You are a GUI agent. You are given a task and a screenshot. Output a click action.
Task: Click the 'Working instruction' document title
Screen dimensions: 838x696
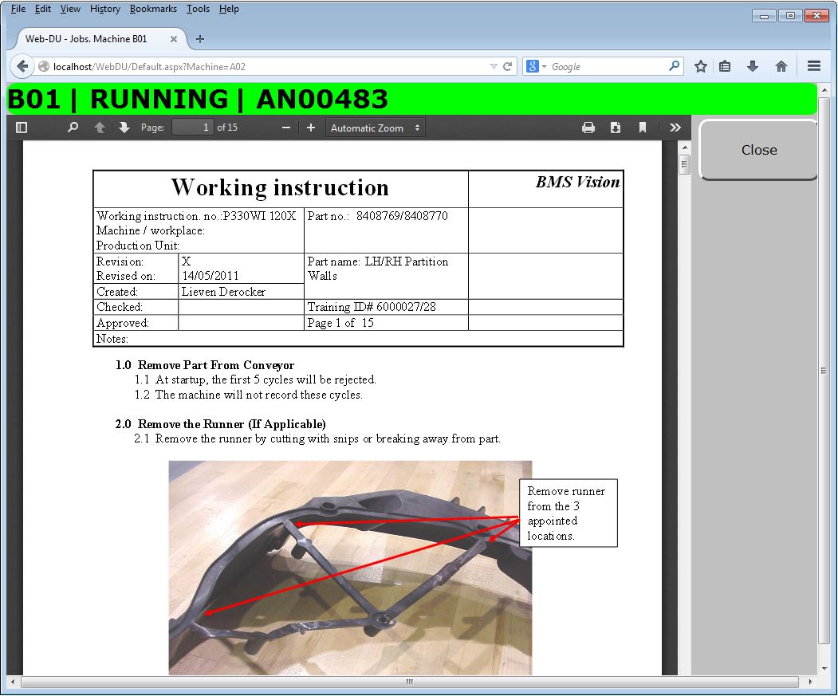pyautogui.click(x=280, y=187)
